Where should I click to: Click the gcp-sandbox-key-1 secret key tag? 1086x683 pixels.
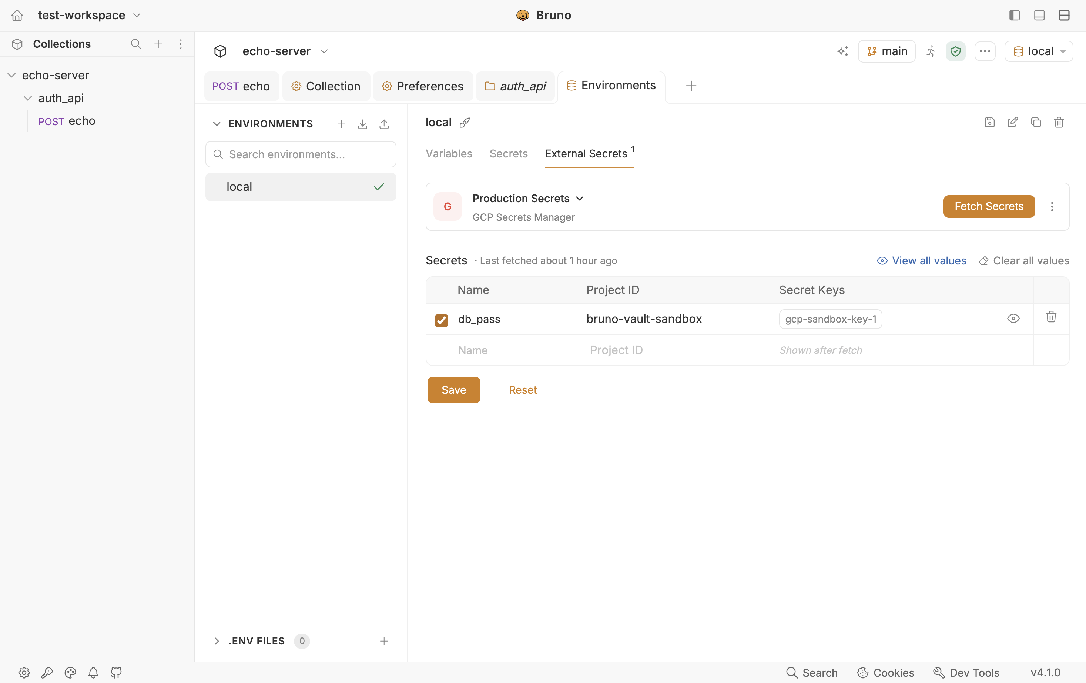[830, 319]
